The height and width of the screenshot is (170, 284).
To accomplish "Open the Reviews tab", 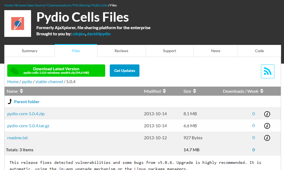I will [x=121, y=51].
